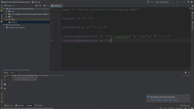Click the restore layout icon in Build panel

pos(5,84)
